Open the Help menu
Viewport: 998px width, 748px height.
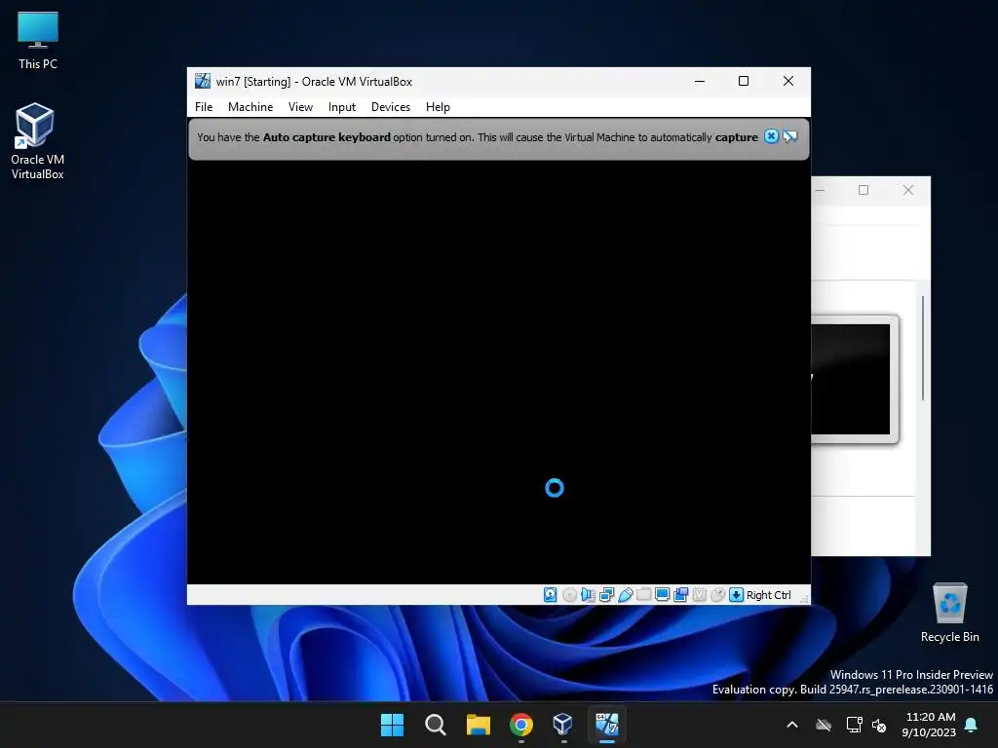click(438, 107)
